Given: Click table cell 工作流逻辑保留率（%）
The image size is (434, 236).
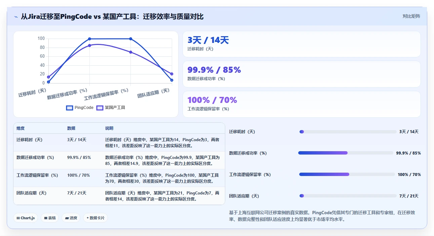Looking at the screenshot, I should tap(37, 175).
